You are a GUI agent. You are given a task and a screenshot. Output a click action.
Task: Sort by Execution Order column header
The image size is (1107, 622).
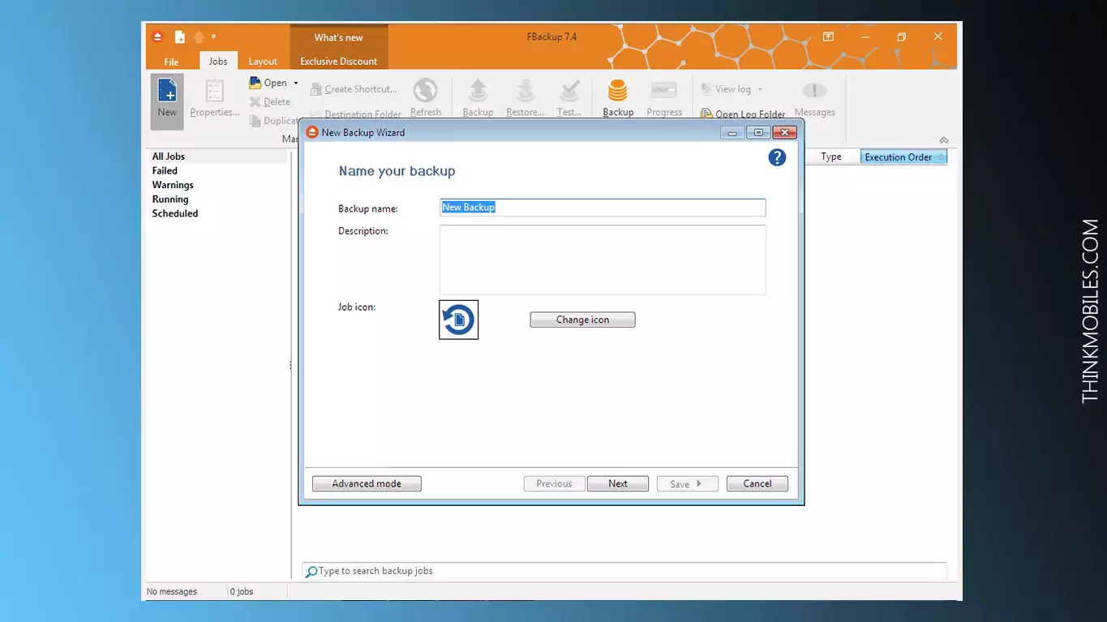pos(903,157)
